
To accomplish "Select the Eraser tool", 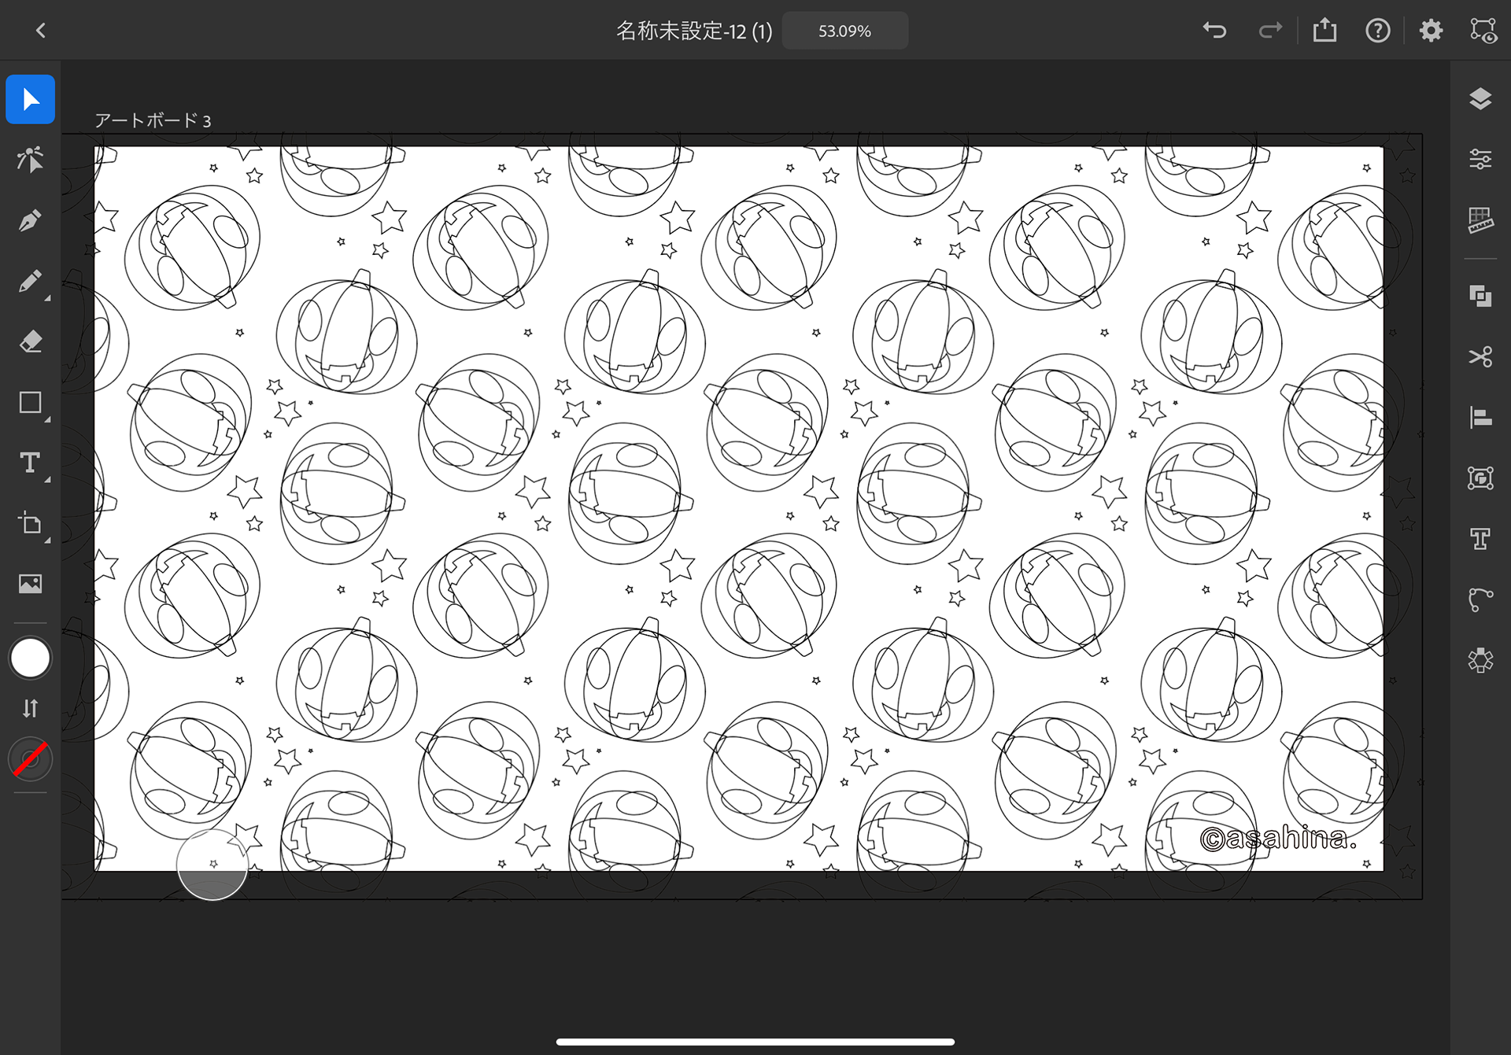I will click(30, 342).
